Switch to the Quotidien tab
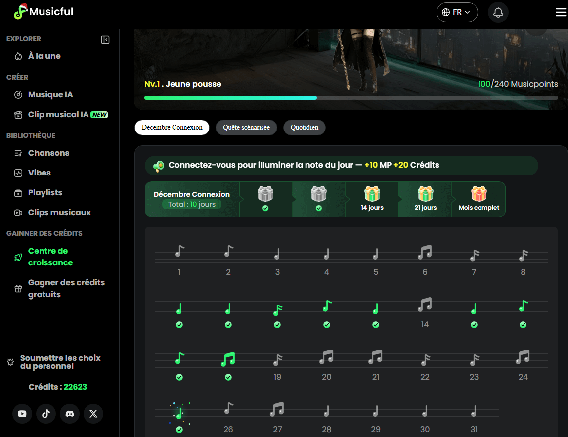The image size is (568, 437). (304, 128)
